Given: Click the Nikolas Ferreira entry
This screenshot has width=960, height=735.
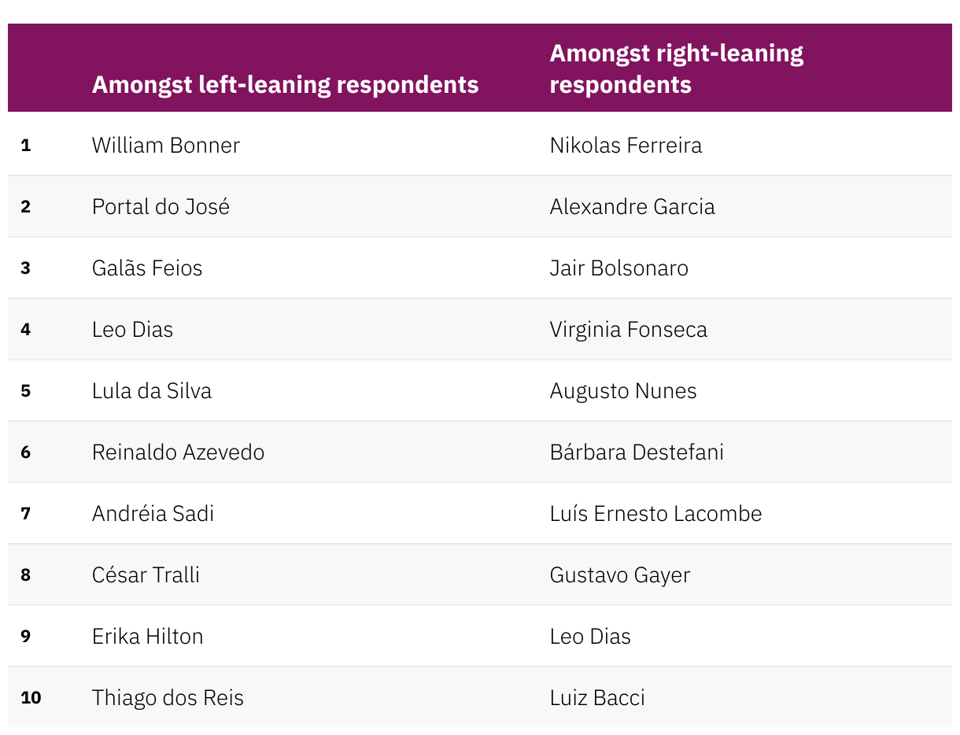Looking at the screenshot, I should 626,146.
